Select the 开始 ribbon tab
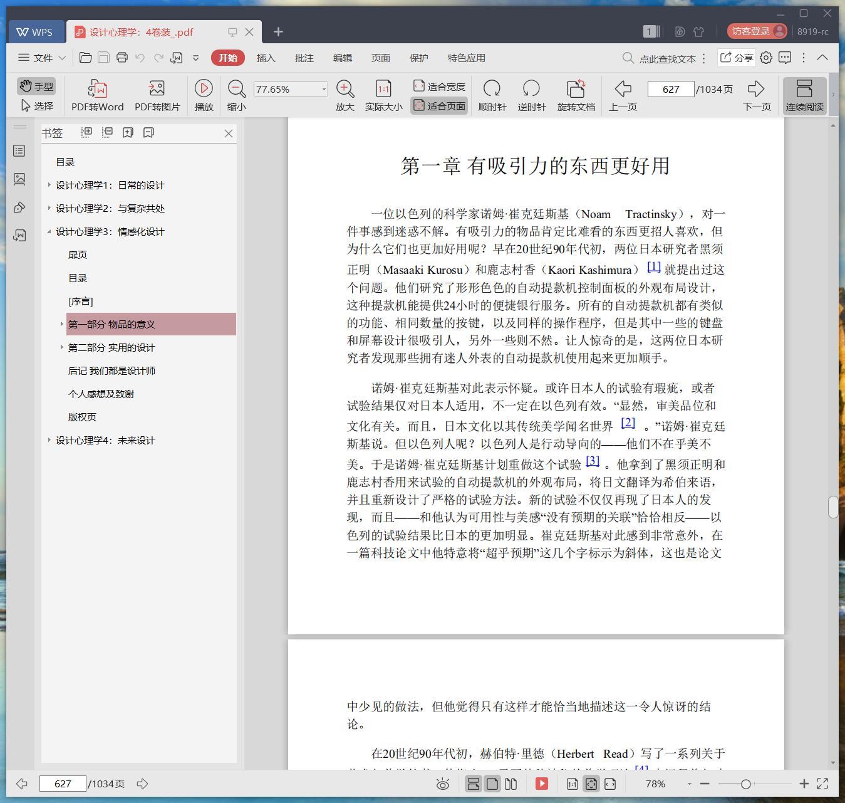The height and width of the screenshot is (803, 845). pos(228,58)
